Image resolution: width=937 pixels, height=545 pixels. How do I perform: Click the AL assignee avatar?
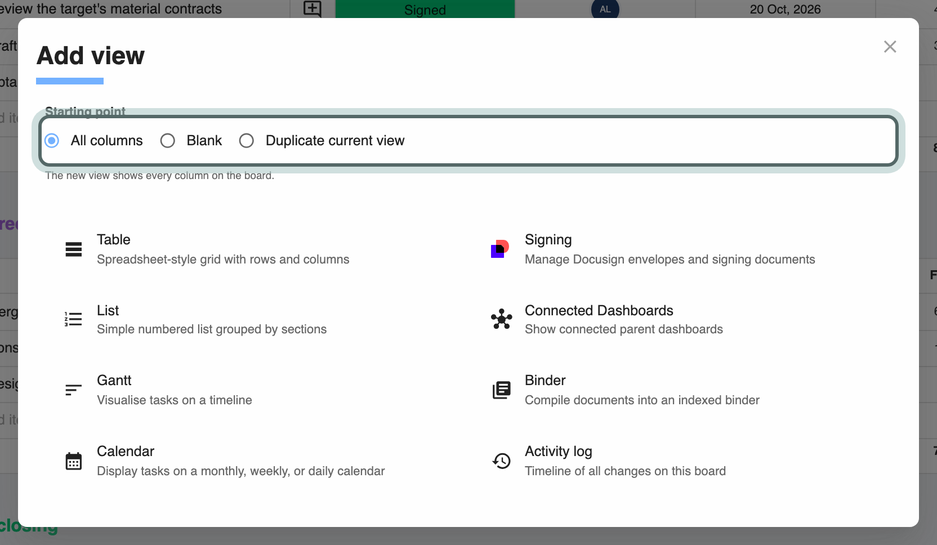[x=605, y=8]
